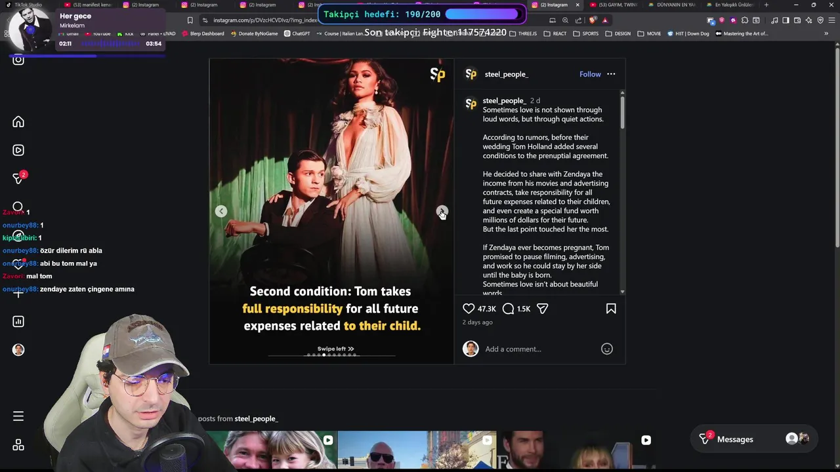840x472 pixels.
Task: Open the zoom magnifier icon in address bar
Action: [565, 20]
